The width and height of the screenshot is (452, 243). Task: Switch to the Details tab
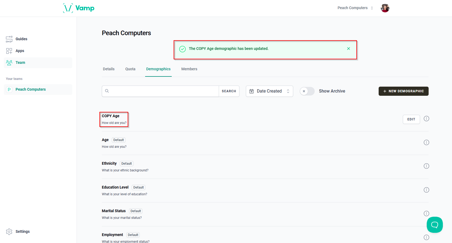pos(109,69)
